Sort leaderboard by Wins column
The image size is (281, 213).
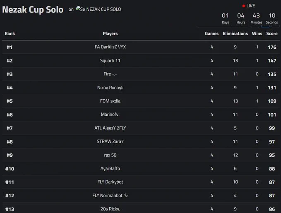(x=257, y=34)
